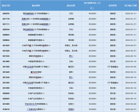Select fund code 021425

[x=6, y=46]
